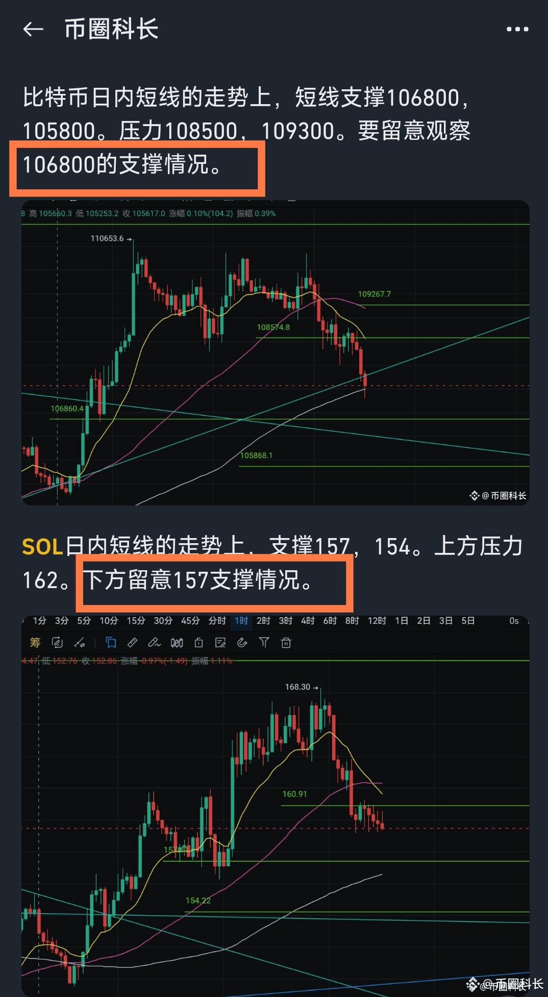The image size is (548, 997).
Task: Click the filter funnel icon
Action: (x=264, y=642)
